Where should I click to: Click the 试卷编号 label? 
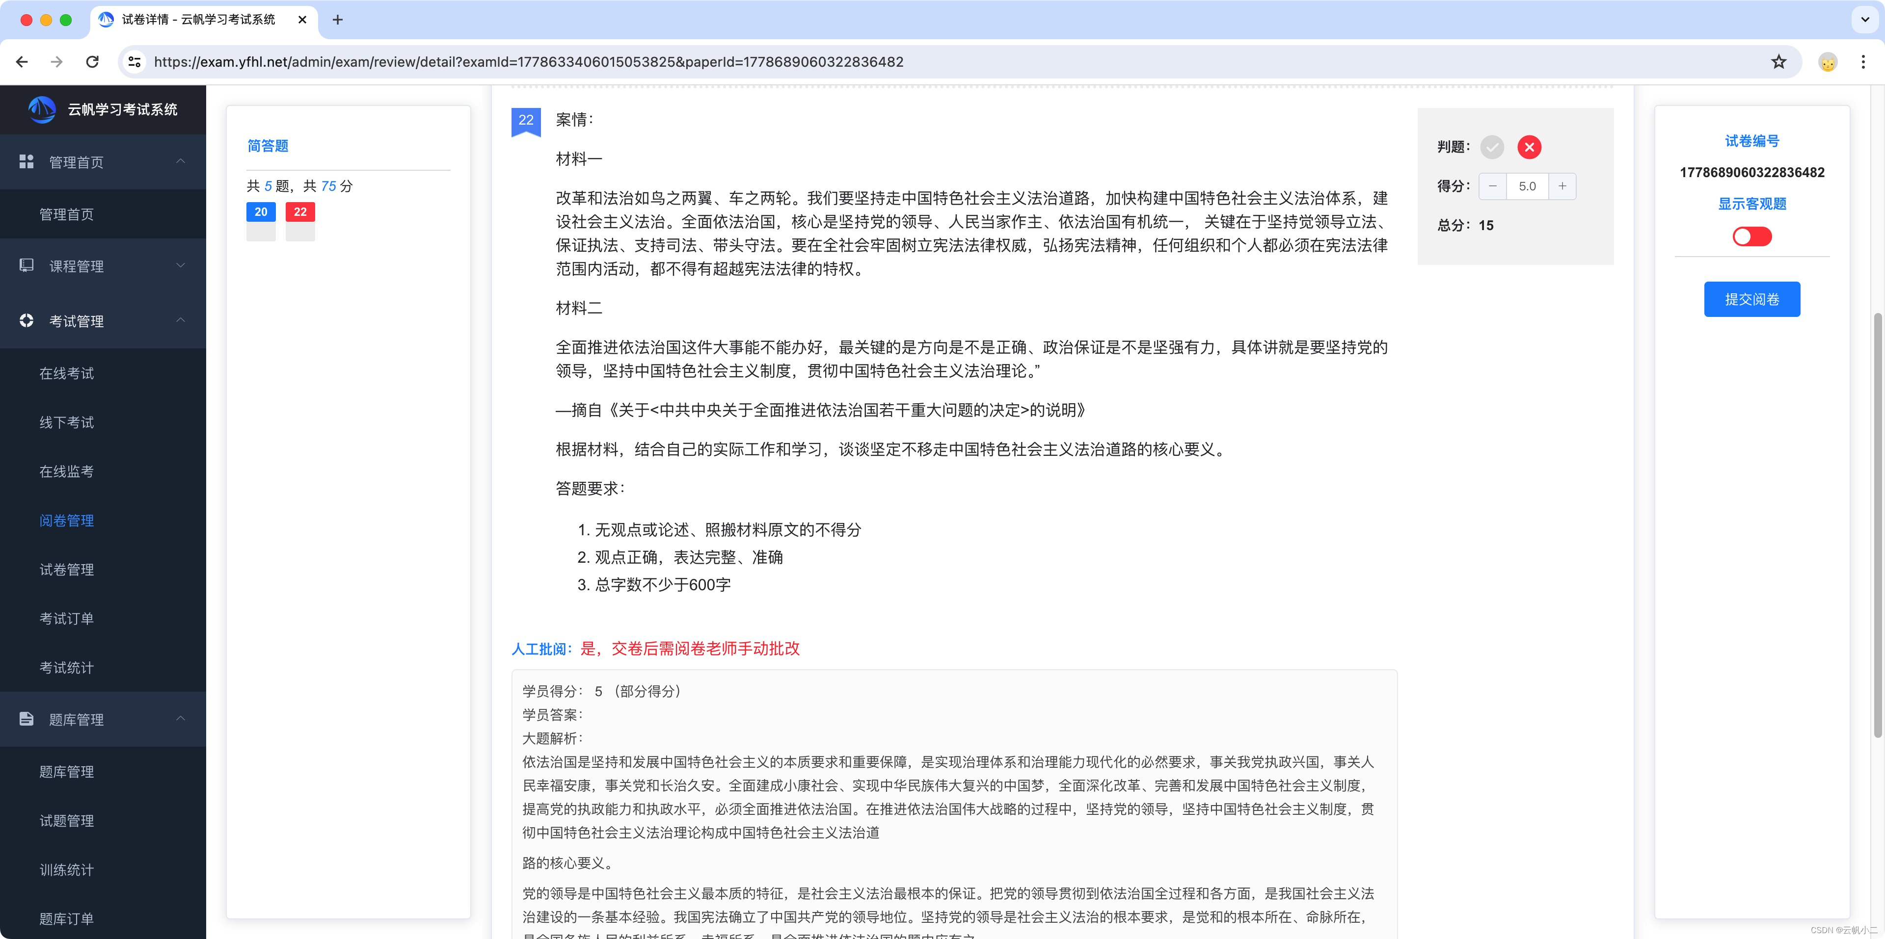point(1752,140)
